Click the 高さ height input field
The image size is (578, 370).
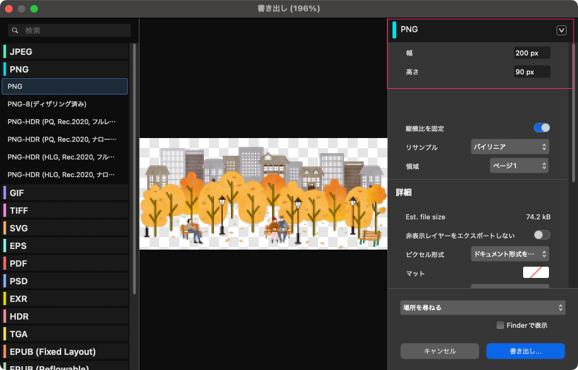click(531, 72)
